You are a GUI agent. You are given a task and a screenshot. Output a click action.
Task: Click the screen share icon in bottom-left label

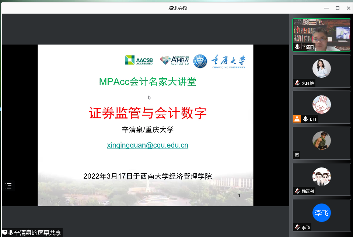coord(5,233)
